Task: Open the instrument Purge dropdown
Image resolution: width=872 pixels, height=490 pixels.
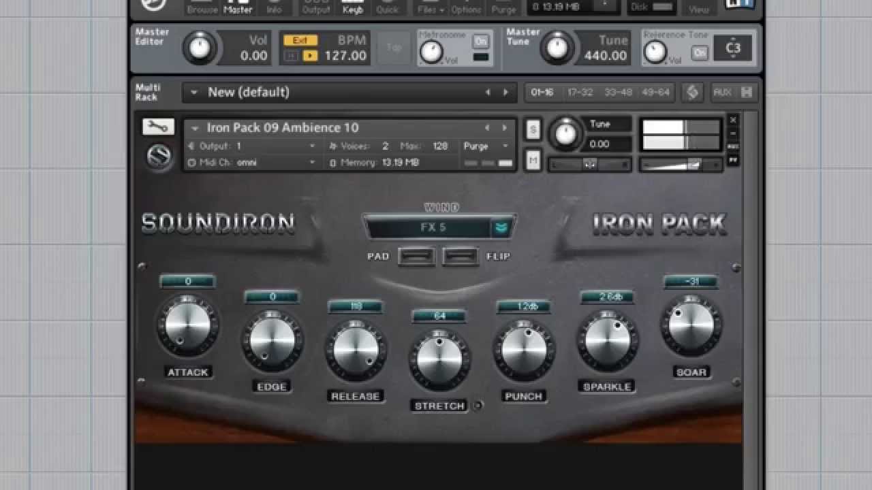Action: pos(486,146)
